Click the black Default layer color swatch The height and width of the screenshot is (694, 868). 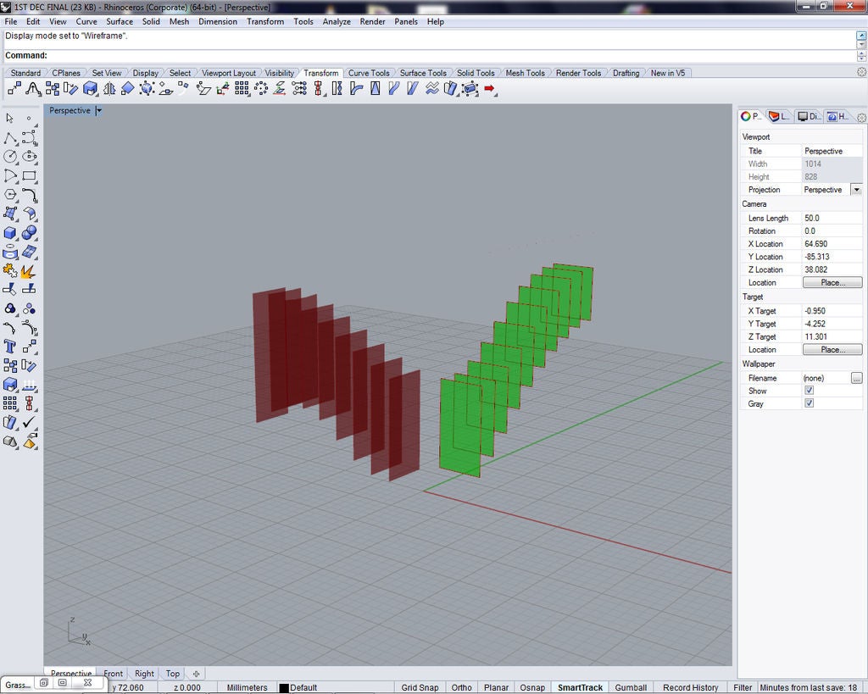(284, 688)
